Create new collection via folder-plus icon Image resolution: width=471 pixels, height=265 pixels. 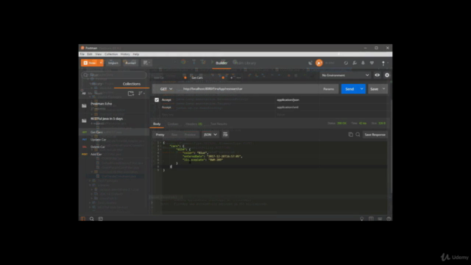[x=131, y=93]
